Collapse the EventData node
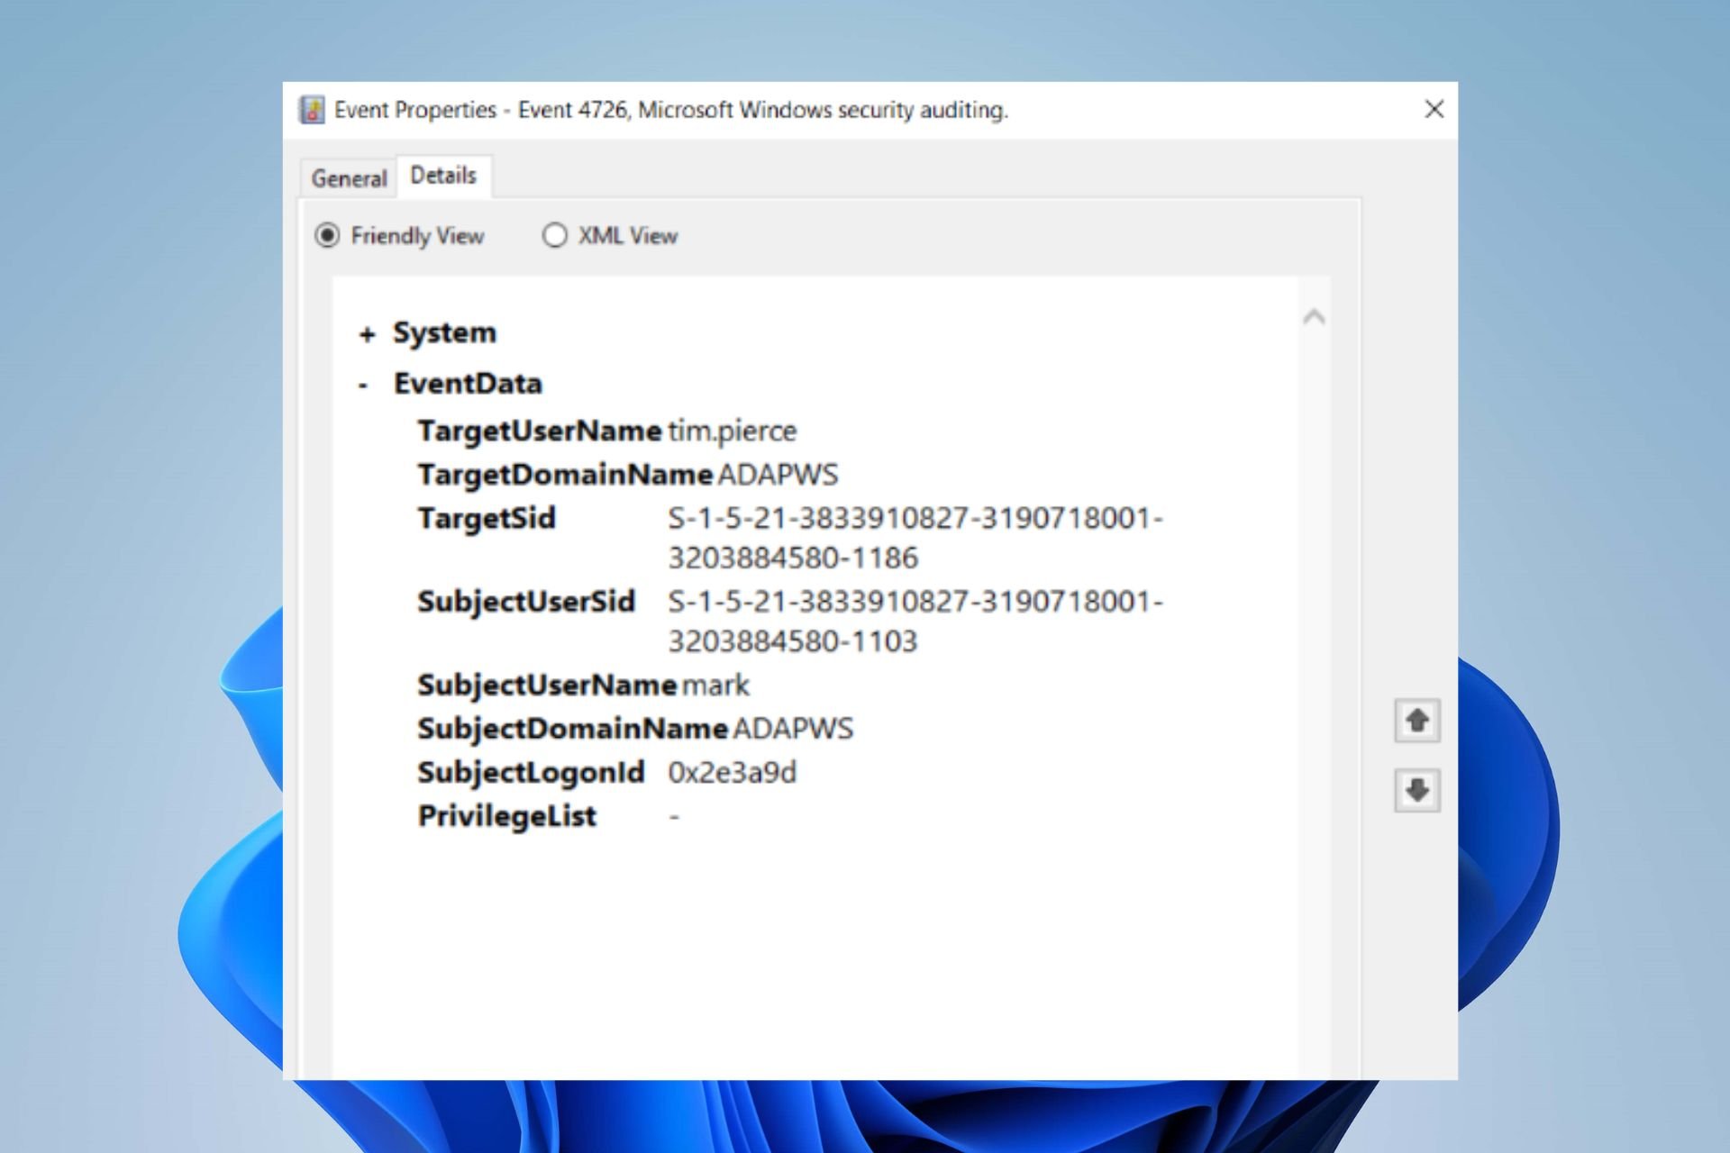The image size is (1730, 1153). coord(363,386)
